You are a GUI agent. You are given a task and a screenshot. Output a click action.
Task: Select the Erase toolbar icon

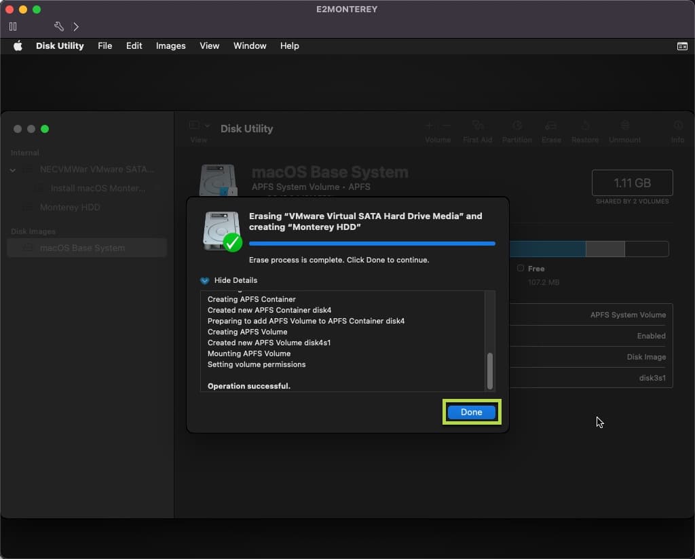point(551,126)
